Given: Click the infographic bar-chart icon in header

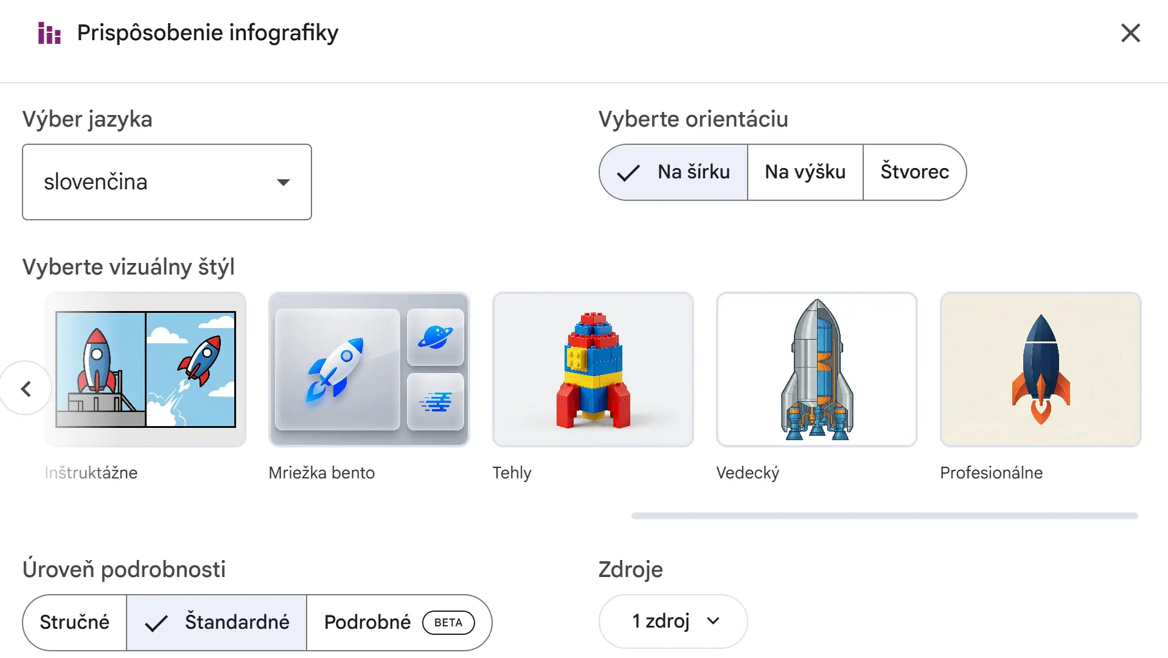Looking at the screenshot, I should (x=49, y=33).
